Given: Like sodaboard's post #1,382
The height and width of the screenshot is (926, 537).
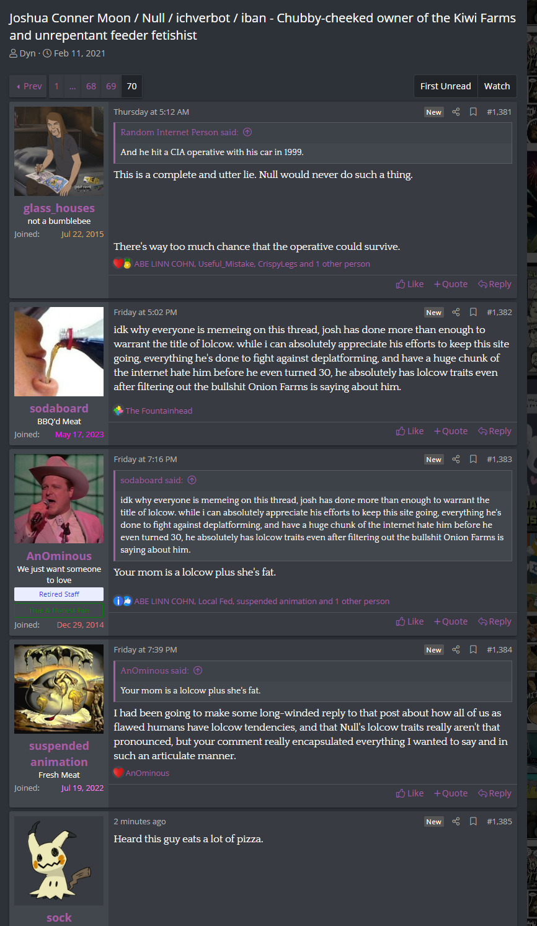Looking at the screenshot, I should 410,431.
